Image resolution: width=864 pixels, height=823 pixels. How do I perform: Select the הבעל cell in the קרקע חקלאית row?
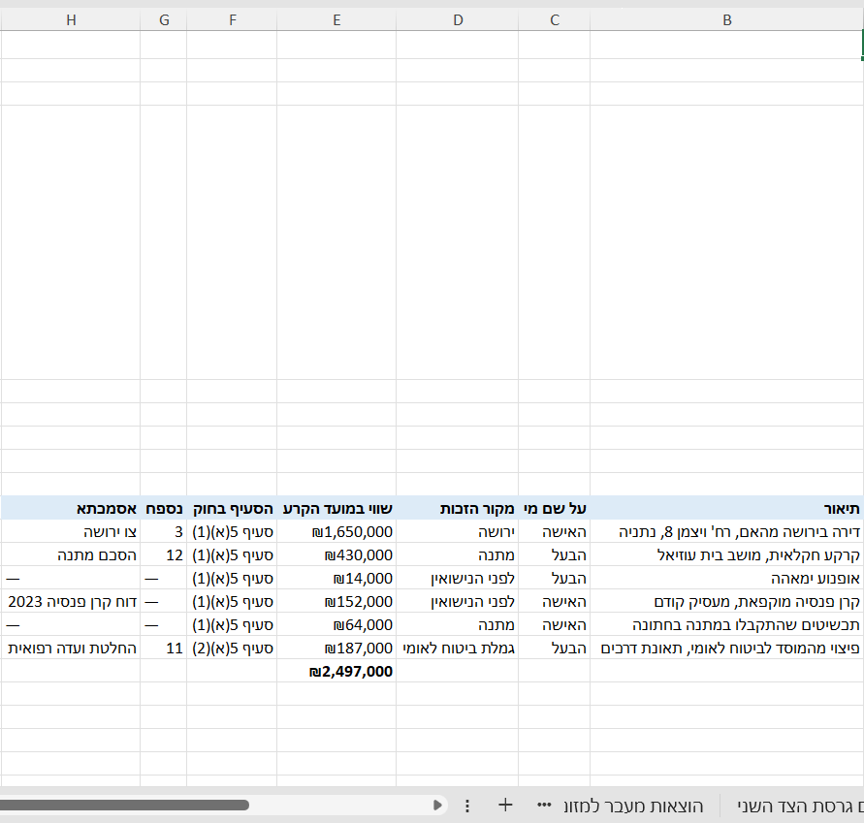(x=555, y=554)
